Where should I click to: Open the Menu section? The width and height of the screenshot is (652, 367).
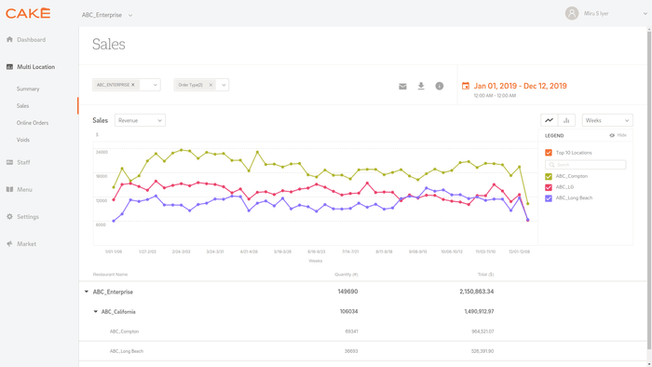tap(24, 189)
